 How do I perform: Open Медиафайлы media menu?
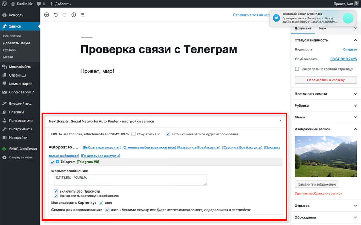click(20, 67)
